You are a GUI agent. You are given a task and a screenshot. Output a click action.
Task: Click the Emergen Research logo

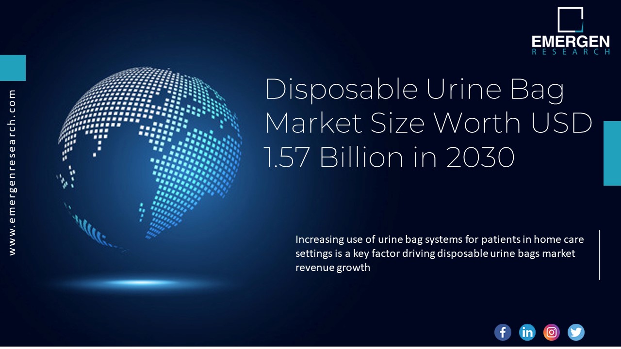(570, 32)
